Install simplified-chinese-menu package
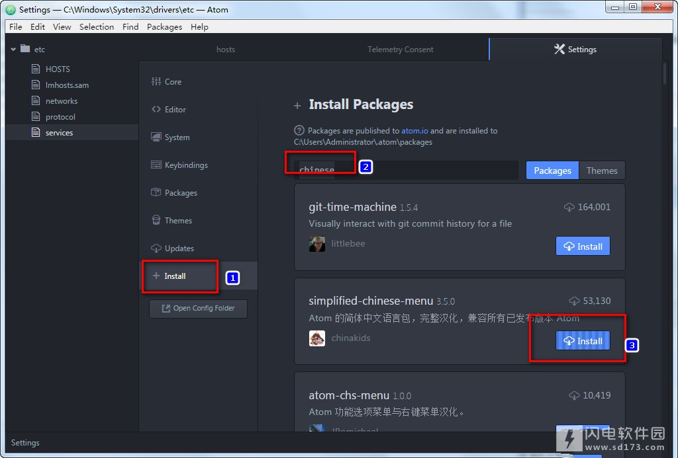The width and height of the screenshot is (678, 458). click(x=583, y=341)
